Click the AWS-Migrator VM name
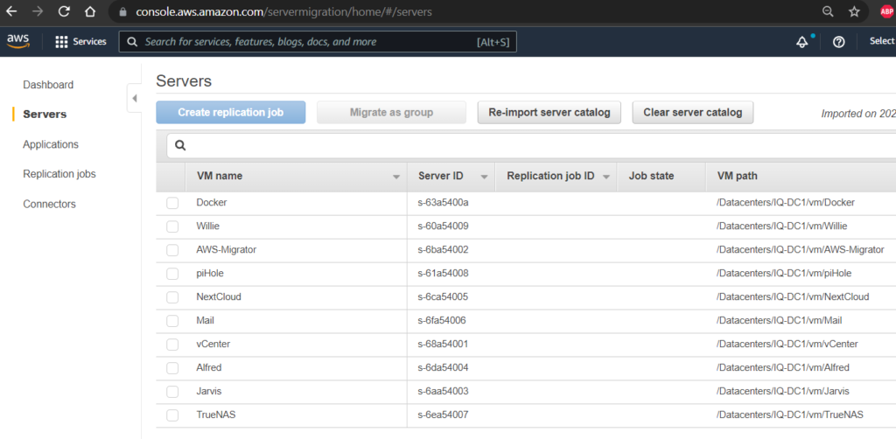This screenshot has width=896, height=439. [x=227, y=250]
